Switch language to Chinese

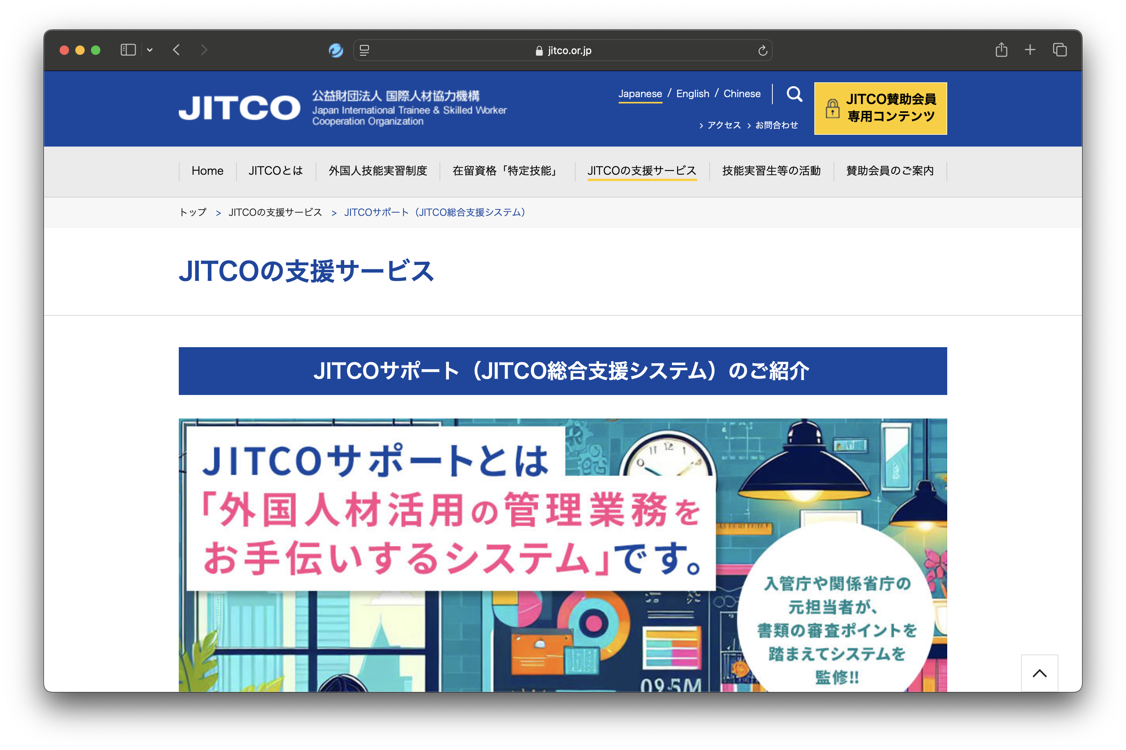[742, 94]
